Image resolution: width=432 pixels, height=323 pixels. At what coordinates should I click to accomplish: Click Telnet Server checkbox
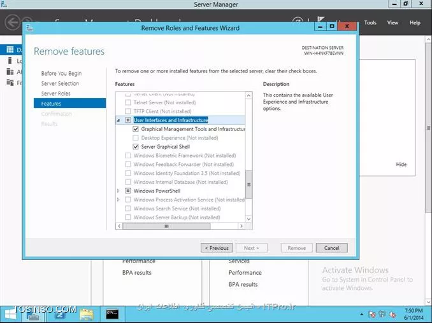(x=128, y=102)
